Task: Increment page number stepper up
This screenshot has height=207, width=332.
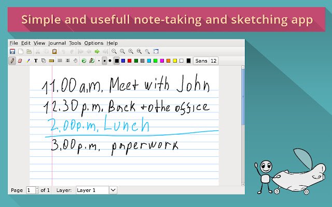Action: click(x=37, y=188)
